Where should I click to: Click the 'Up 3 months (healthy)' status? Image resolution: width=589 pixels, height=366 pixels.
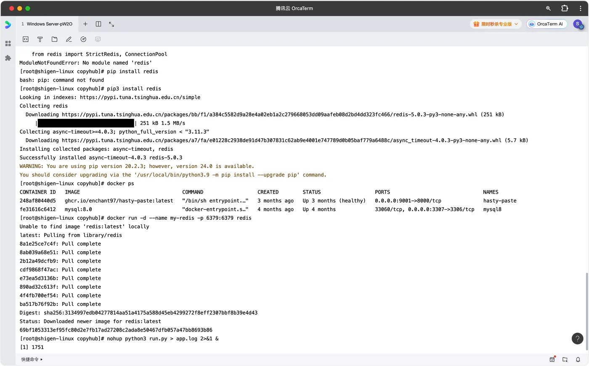[x=334, y=200]
